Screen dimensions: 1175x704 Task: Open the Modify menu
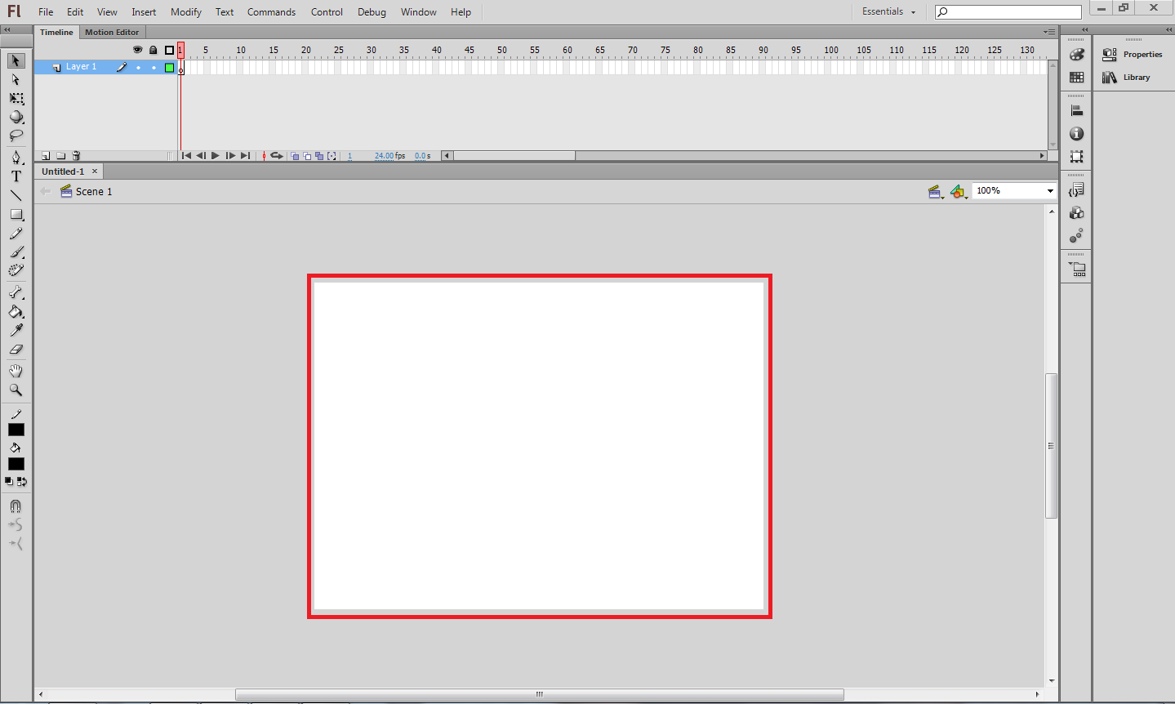(185, 11)
